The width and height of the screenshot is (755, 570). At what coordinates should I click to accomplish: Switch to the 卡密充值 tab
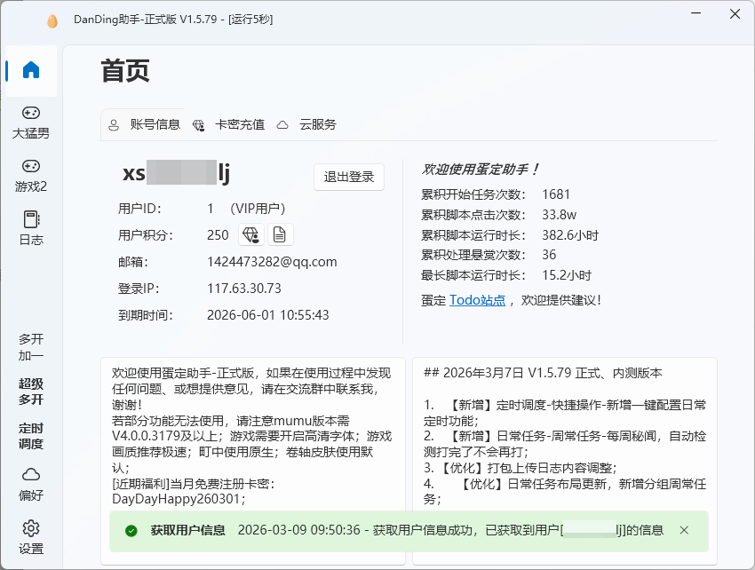pos(229,125)
